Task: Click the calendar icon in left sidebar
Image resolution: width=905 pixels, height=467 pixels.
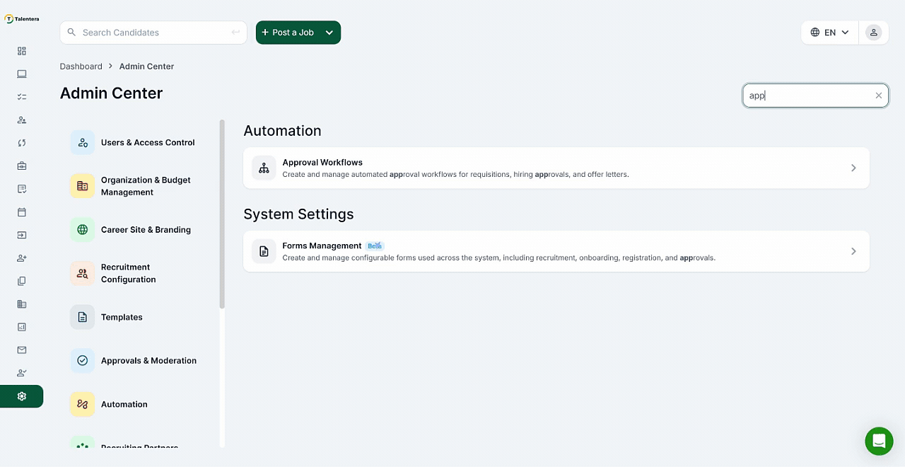Action: tap(22, 212)
